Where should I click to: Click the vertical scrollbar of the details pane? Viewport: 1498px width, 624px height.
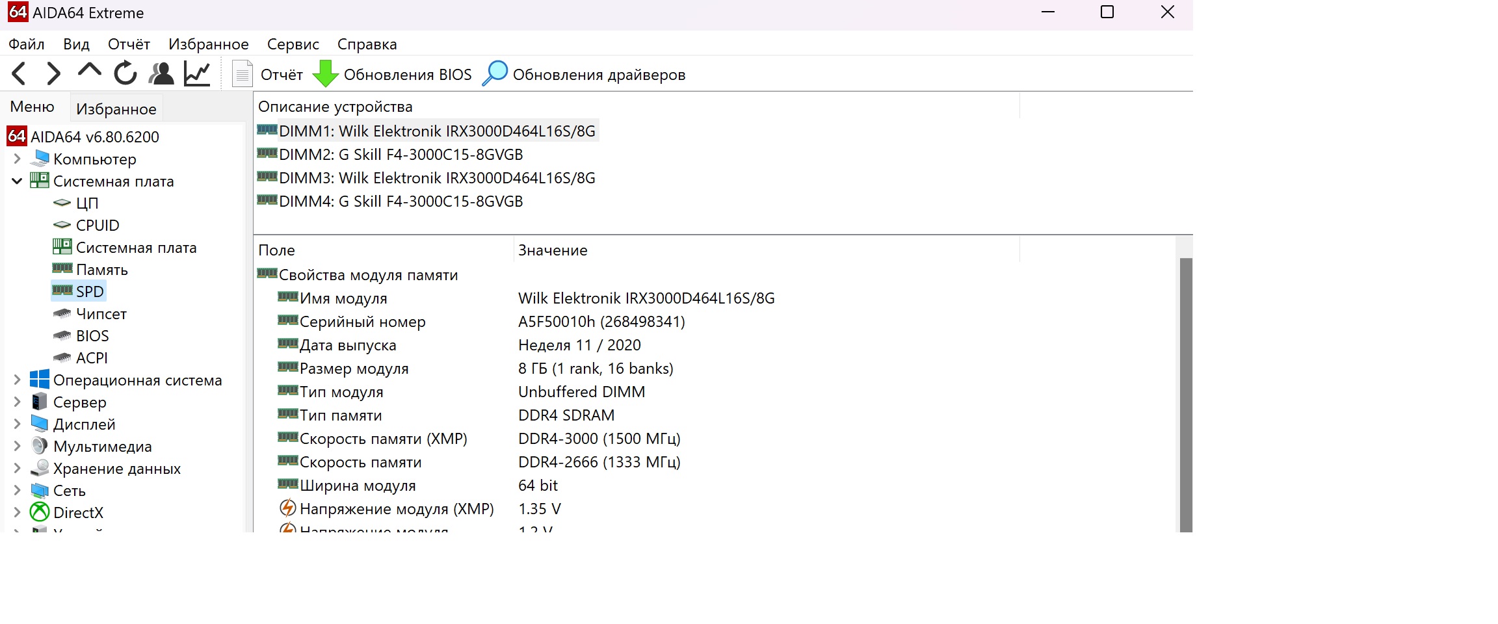[x=1186, y=394]
